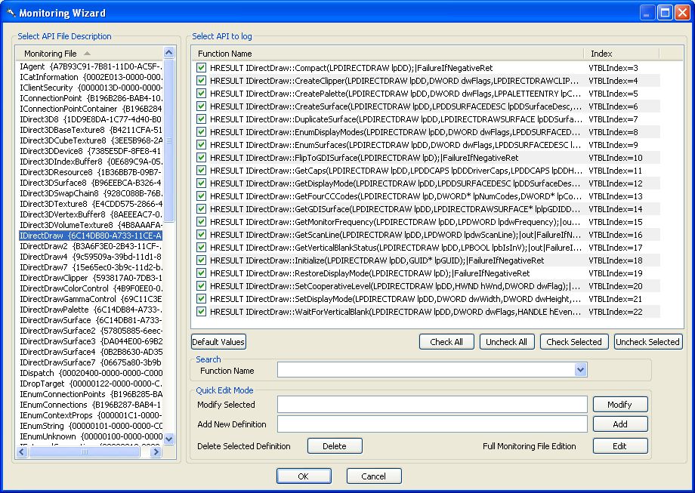
Task: Select IConnectionPointContainer in the list
Action: (91, 109)
